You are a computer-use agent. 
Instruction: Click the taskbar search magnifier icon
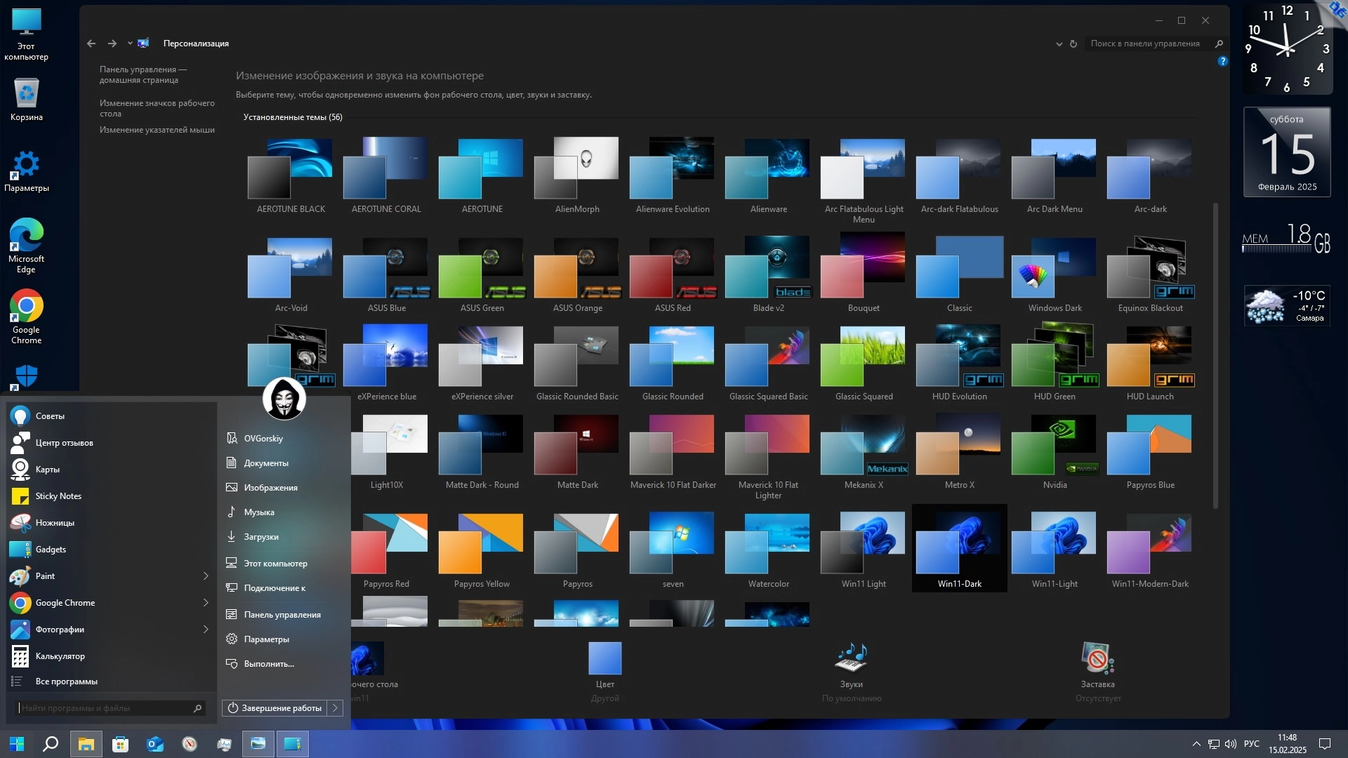click(x=51, y=744)
